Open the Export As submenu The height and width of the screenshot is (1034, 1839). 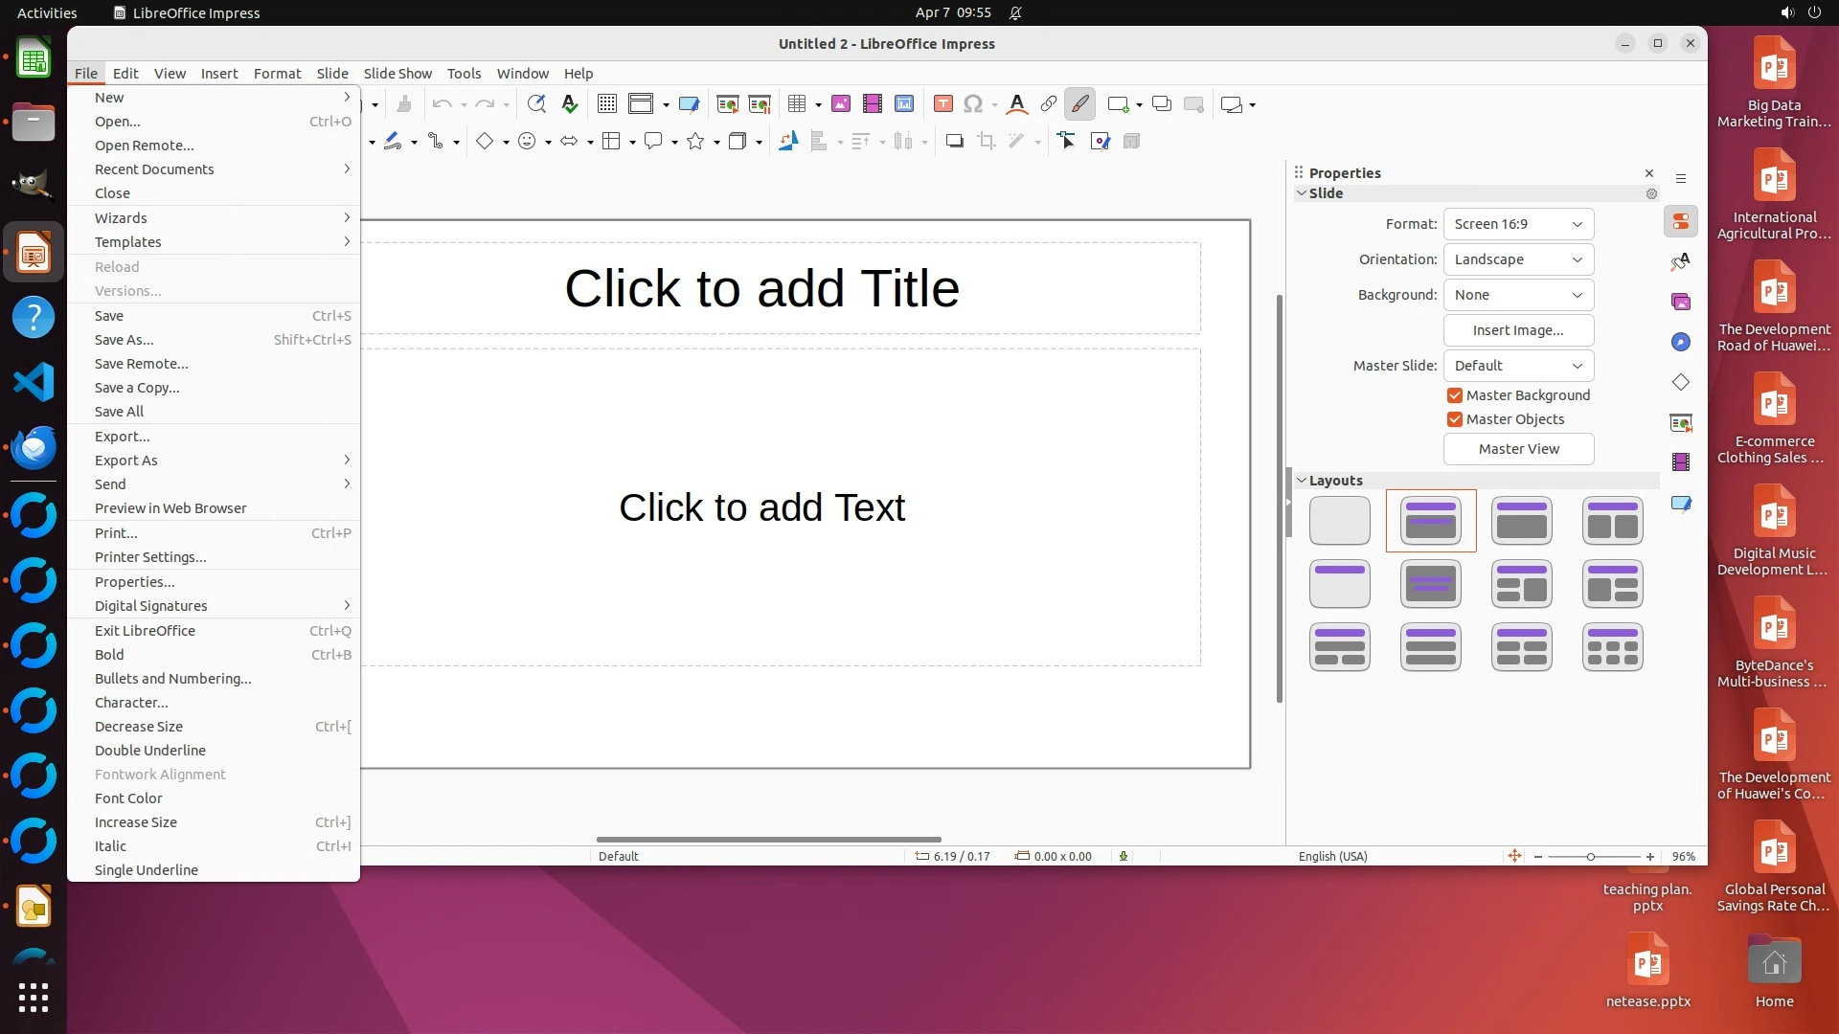coord(125,461)
